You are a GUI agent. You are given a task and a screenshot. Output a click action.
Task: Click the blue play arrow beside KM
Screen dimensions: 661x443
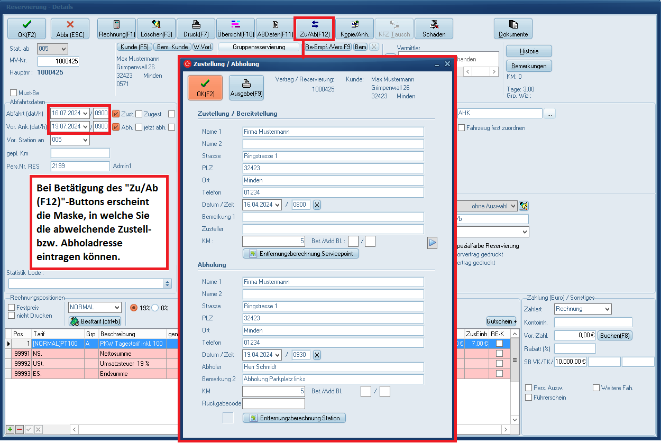pyautogui.click(x=433, y=243)
